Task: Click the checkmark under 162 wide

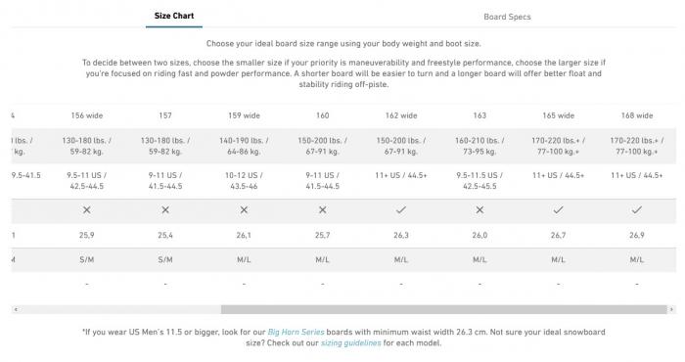Action: [401, 210]
